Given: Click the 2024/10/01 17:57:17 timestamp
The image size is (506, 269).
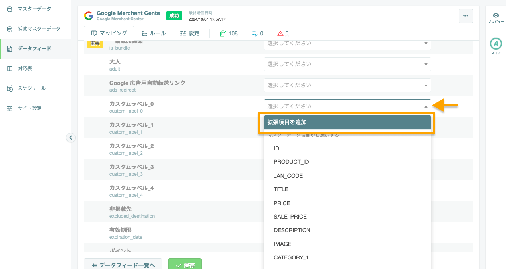Looking at the screenshot, I should [x=207, y=19].
